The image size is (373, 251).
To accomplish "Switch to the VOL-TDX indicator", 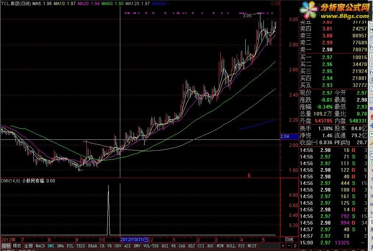I will point(151,246).
